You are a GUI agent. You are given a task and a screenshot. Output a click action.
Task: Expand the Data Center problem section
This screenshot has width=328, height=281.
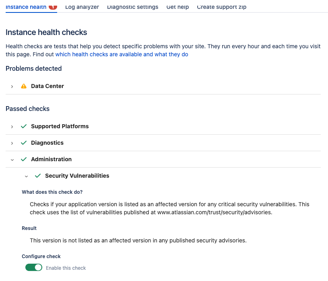[x=12, y=86]
